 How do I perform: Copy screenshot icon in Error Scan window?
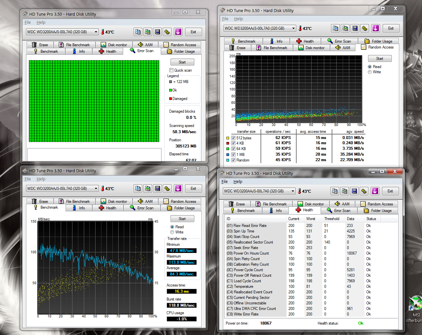[148, 32]
